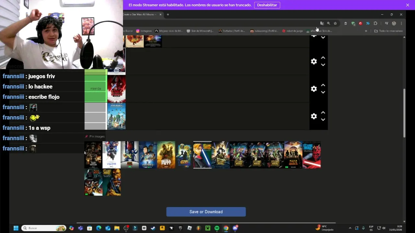Open Rockstar Games Launcher from taskbar
The width and height of the screenshot is (415, 233).
162,228
